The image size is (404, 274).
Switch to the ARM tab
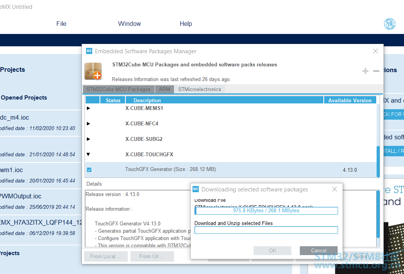[x=164, y=89]
